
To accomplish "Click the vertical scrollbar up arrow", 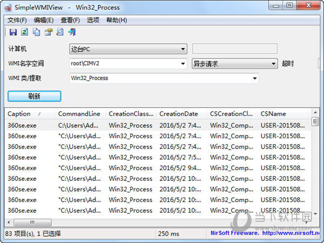I will coord(315,112).
